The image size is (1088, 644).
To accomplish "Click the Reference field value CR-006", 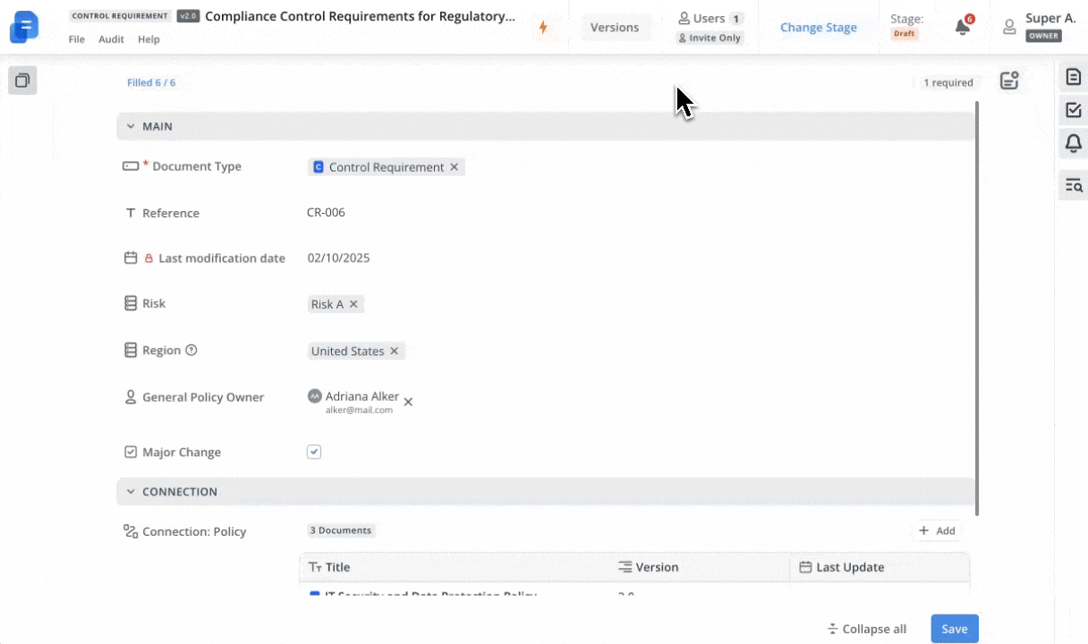I will pyautogui.click(x=326, y=213).
